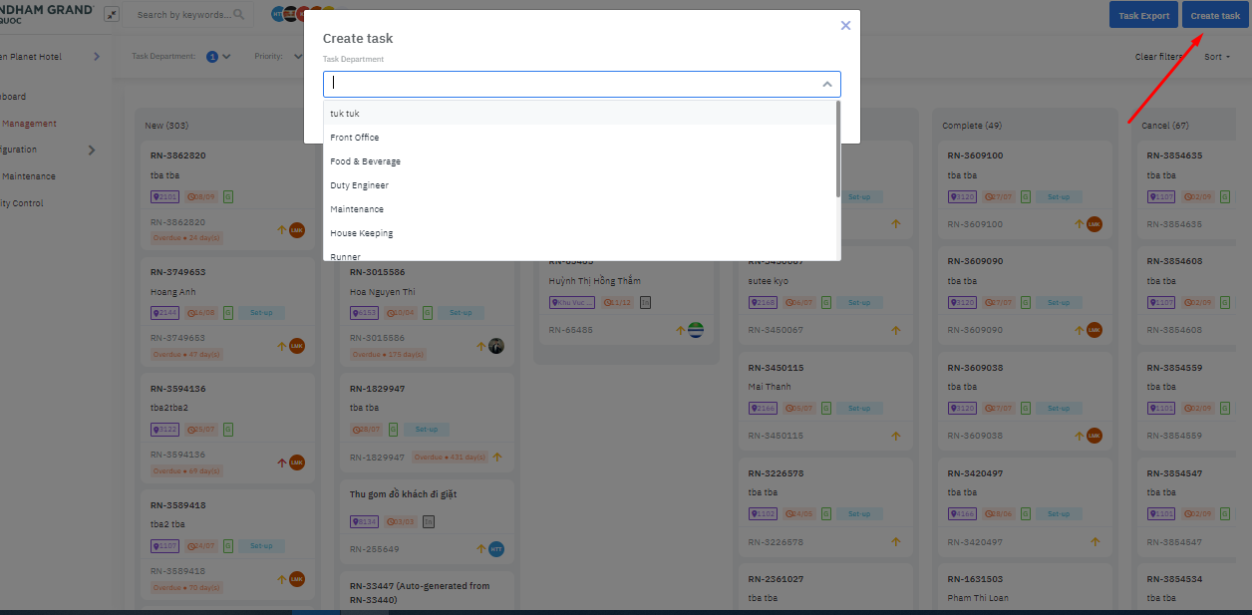Click LMK avatar on RN-3609100 card
Viewport: 1252px width, 615px height.
click(x=1095, y=224)
